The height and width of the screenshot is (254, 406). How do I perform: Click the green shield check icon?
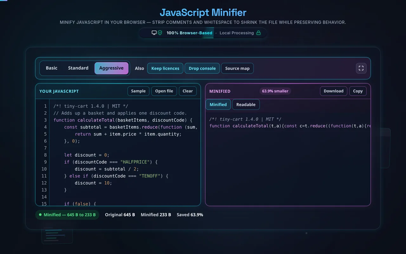click(x=160, y=33)
